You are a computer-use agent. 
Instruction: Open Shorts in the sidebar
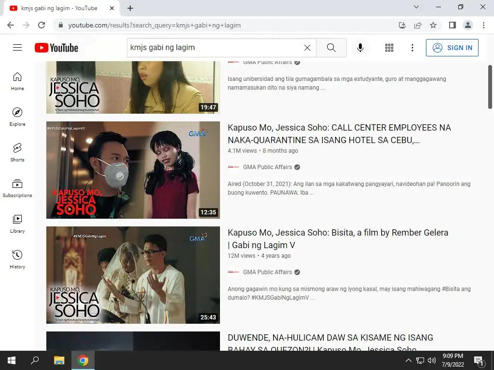click(17, 152)
